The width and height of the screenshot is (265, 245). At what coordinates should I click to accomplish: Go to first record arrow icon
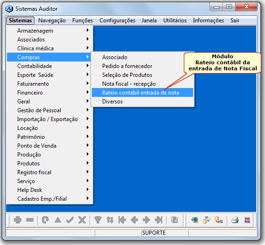(x=122, y=220)
